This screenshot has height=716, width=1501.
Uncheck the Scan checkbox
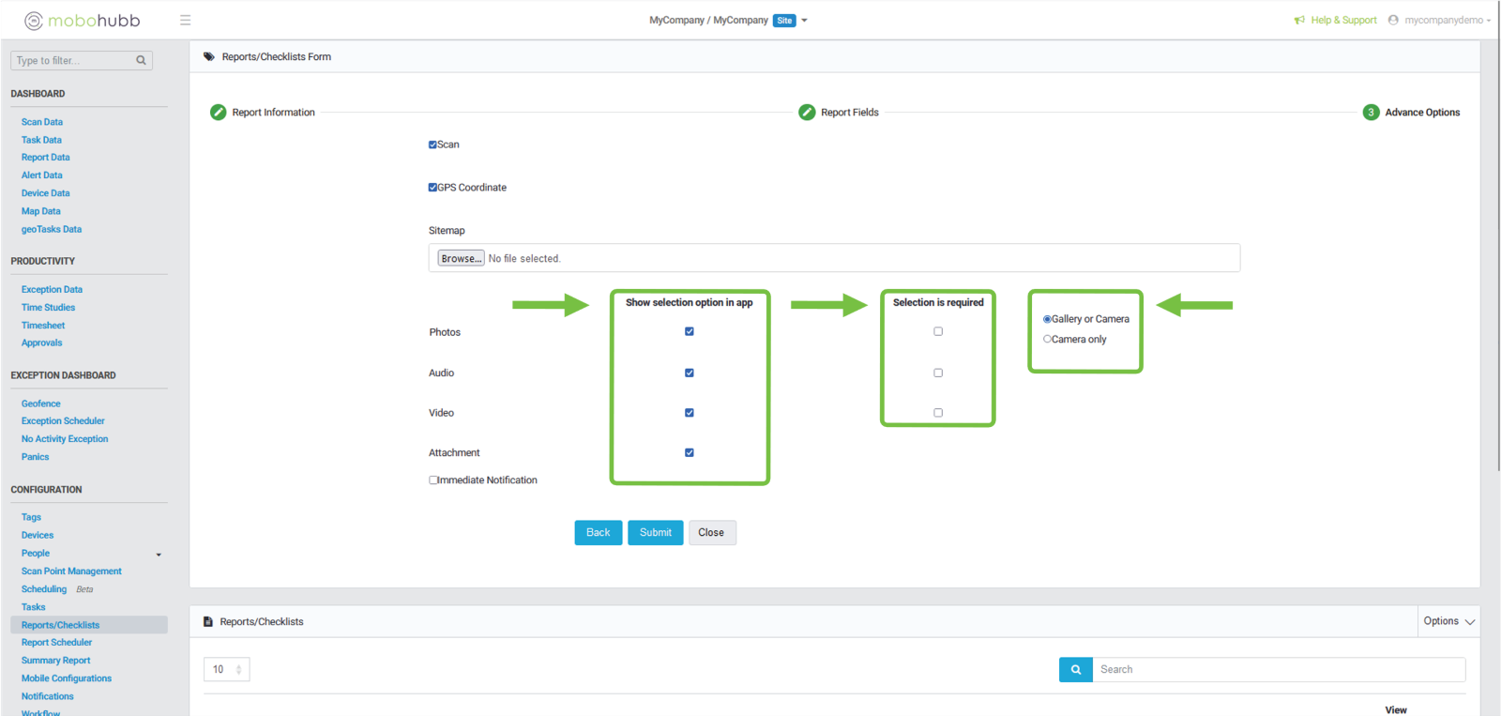(x=432, y=145)
